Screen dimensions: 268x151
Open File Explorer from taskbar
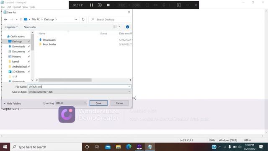(x=118, y=147)
